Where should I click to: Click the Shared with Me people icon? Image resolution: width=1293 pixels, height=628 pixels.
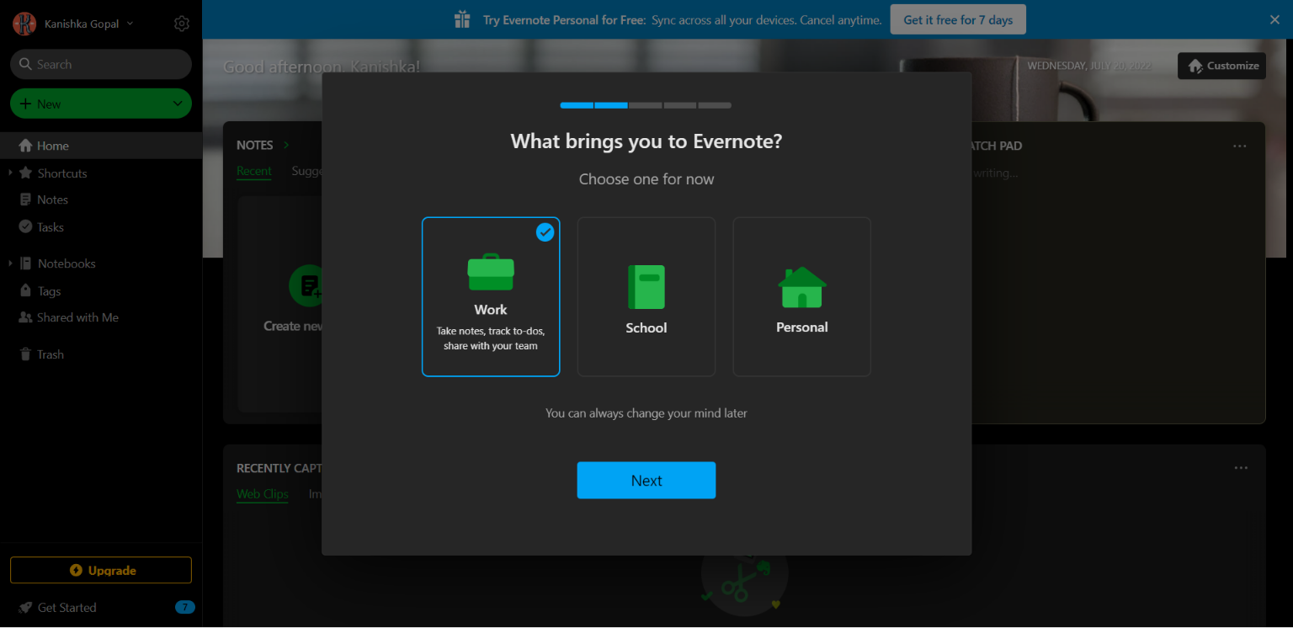(25, 317)
